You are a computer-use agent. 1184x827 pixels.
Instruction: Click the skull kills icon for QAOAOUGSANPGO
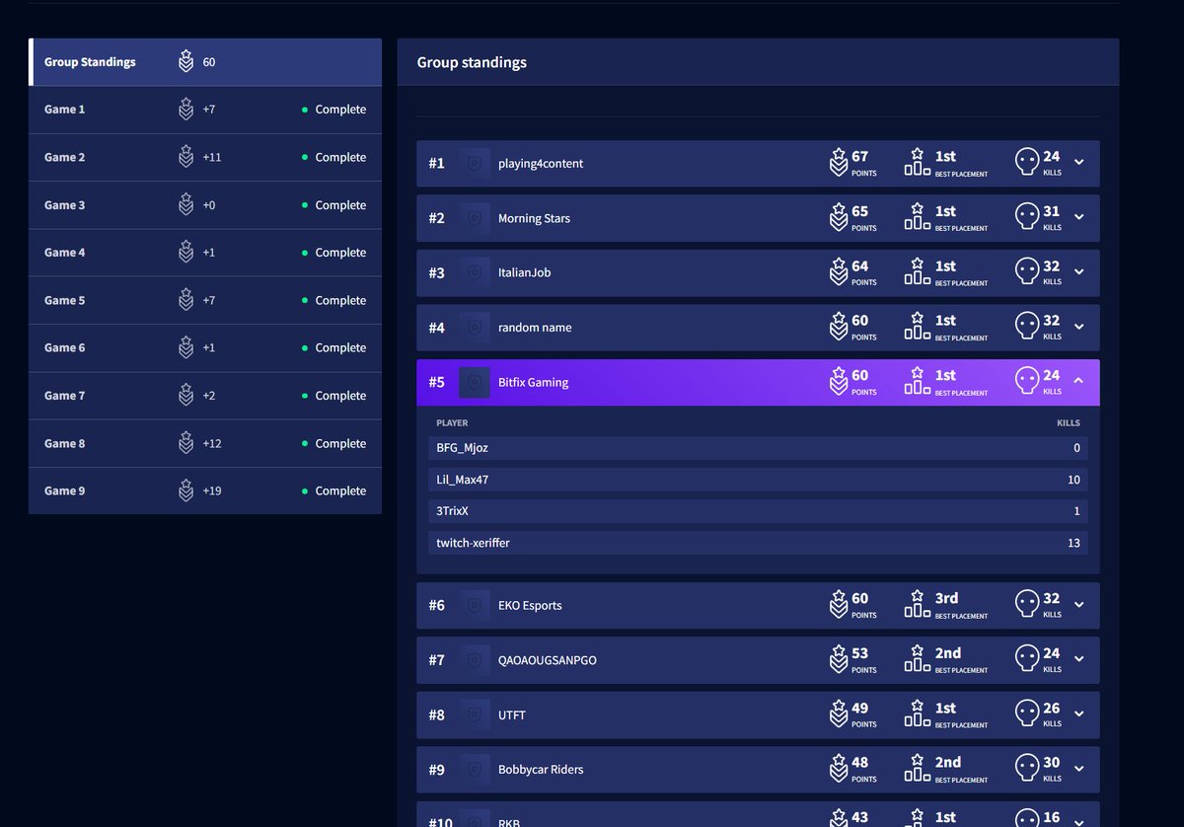pyautogui.click(x=1027, y=659)
